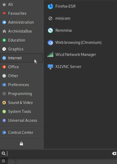Click the Graphics category icon

[x=4, y=49]
